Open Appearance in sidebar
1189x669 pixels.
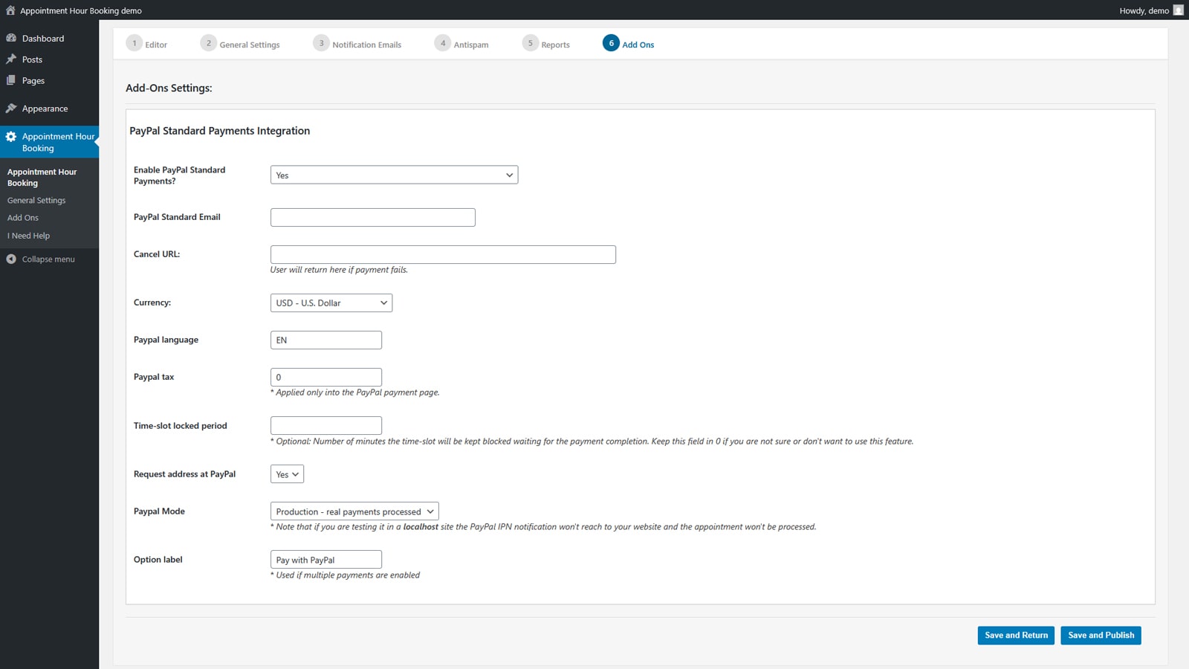pyautogui.click(x=45, y=109)
